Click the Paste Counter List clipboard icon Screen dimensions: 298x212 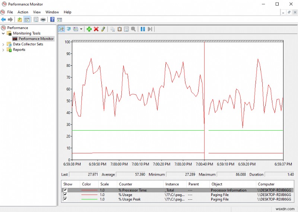pos(120,29)
